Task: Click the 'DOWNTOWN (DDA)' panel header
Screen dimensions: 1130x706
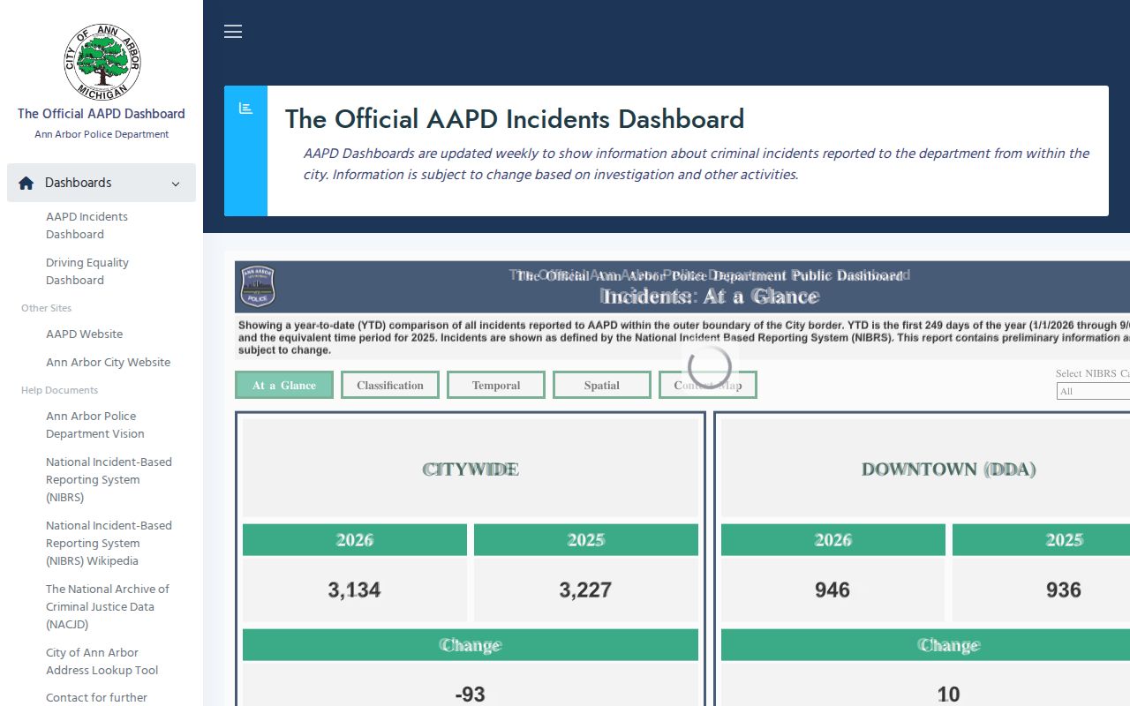Action: [x=948, y=469]
